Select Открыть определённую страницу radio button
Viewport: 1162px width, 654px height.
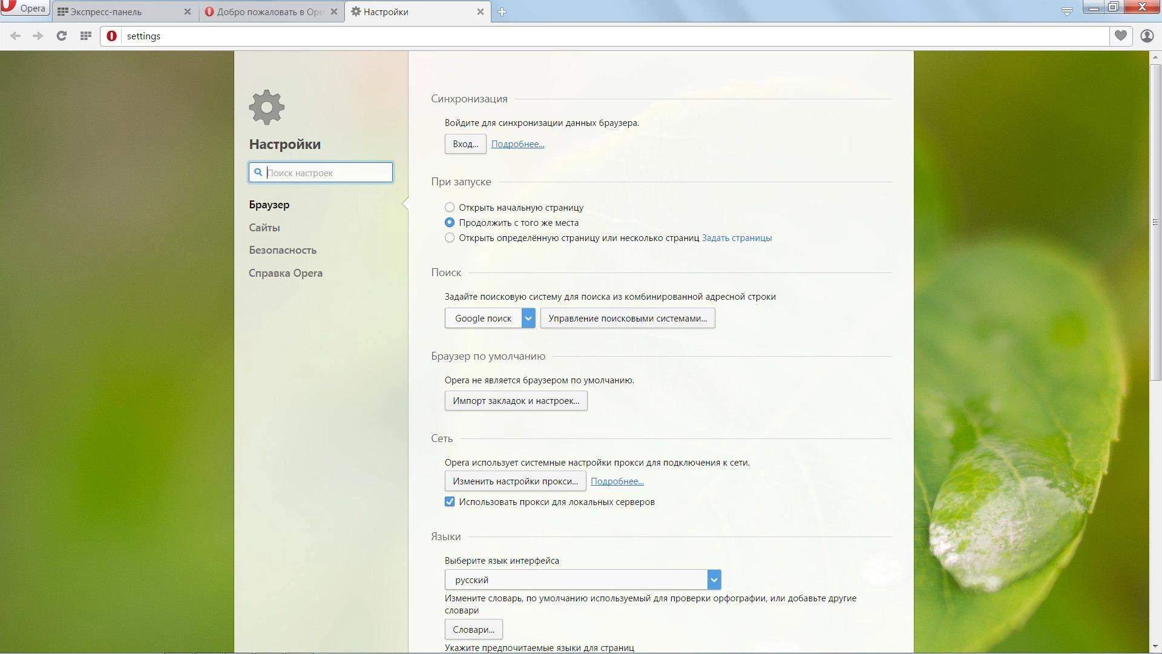click(449, 237)
